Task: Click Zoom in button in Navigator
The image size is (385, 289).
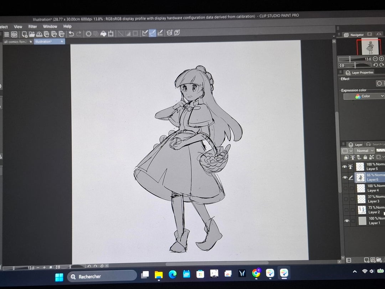Action: click(x=381, y=59)
